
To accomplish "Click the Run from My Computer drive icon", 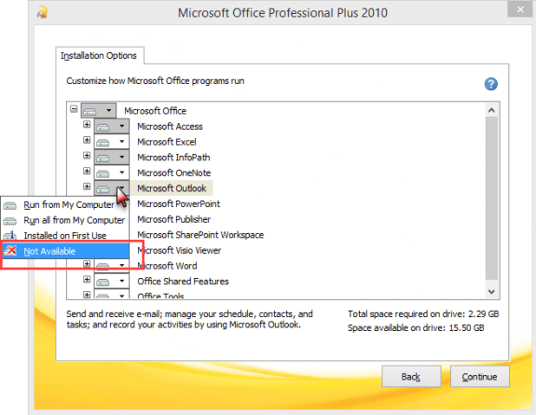I will [x=9, y=205].
